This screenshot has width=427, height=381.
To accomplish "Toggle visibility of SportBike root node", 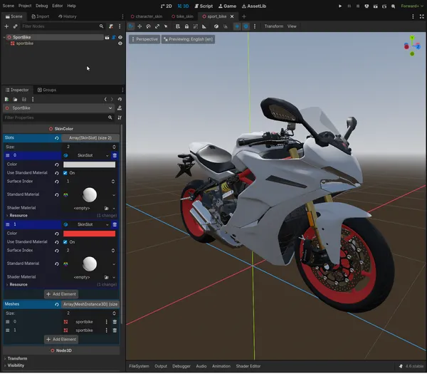I will (120, 37).
